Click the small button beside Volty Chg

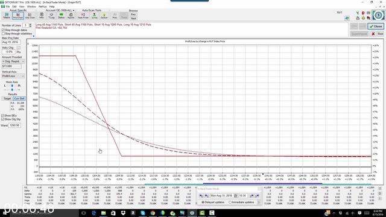tap(19, 48)
